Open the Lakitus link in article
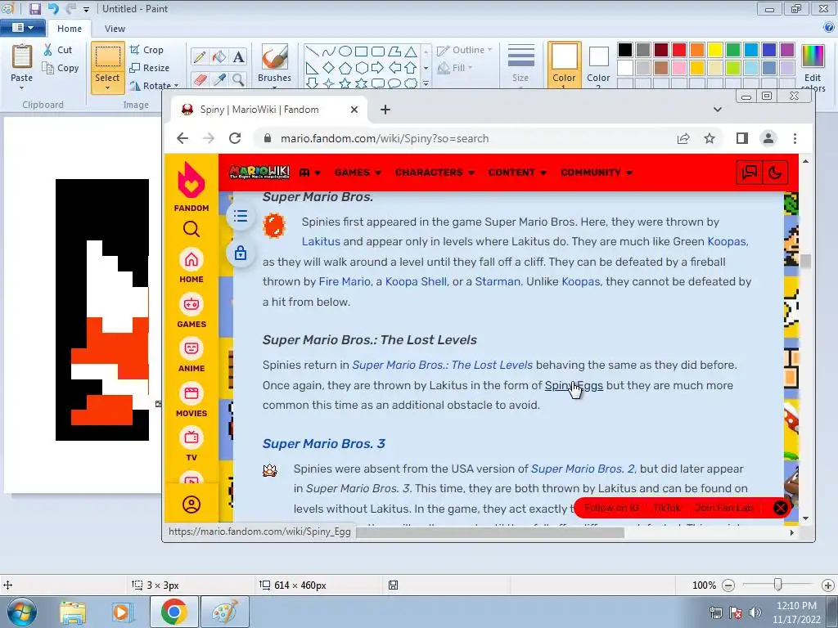 click(x=321, y=241)
